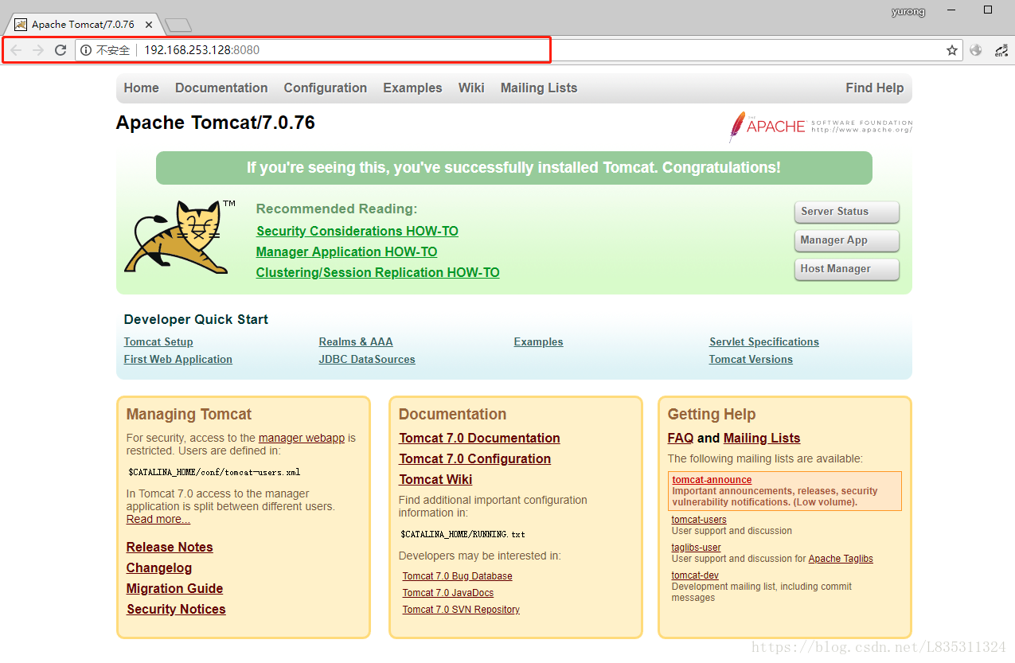Screen dimensions: 1015x663
Task: Open the Migration Guide link
Action: pyautogui.click(x=174, y=588)
